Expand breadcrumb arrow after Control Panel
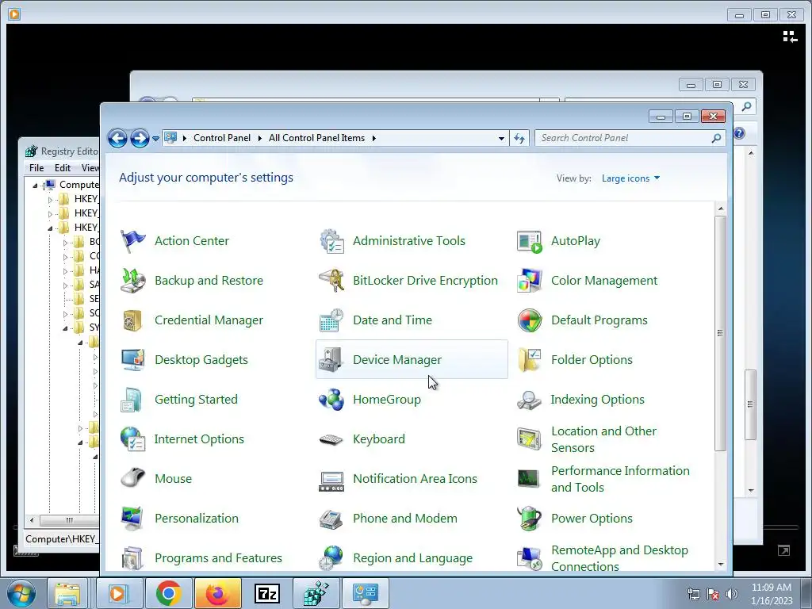Screen dimensions: 812x609 click(x=260, y=138)
